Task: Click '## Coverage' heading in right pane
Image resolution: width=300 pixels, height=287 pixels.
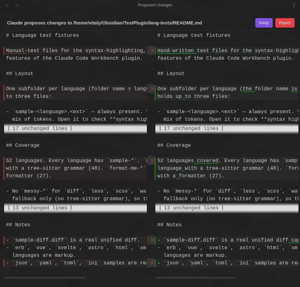Action: [174, 145]
